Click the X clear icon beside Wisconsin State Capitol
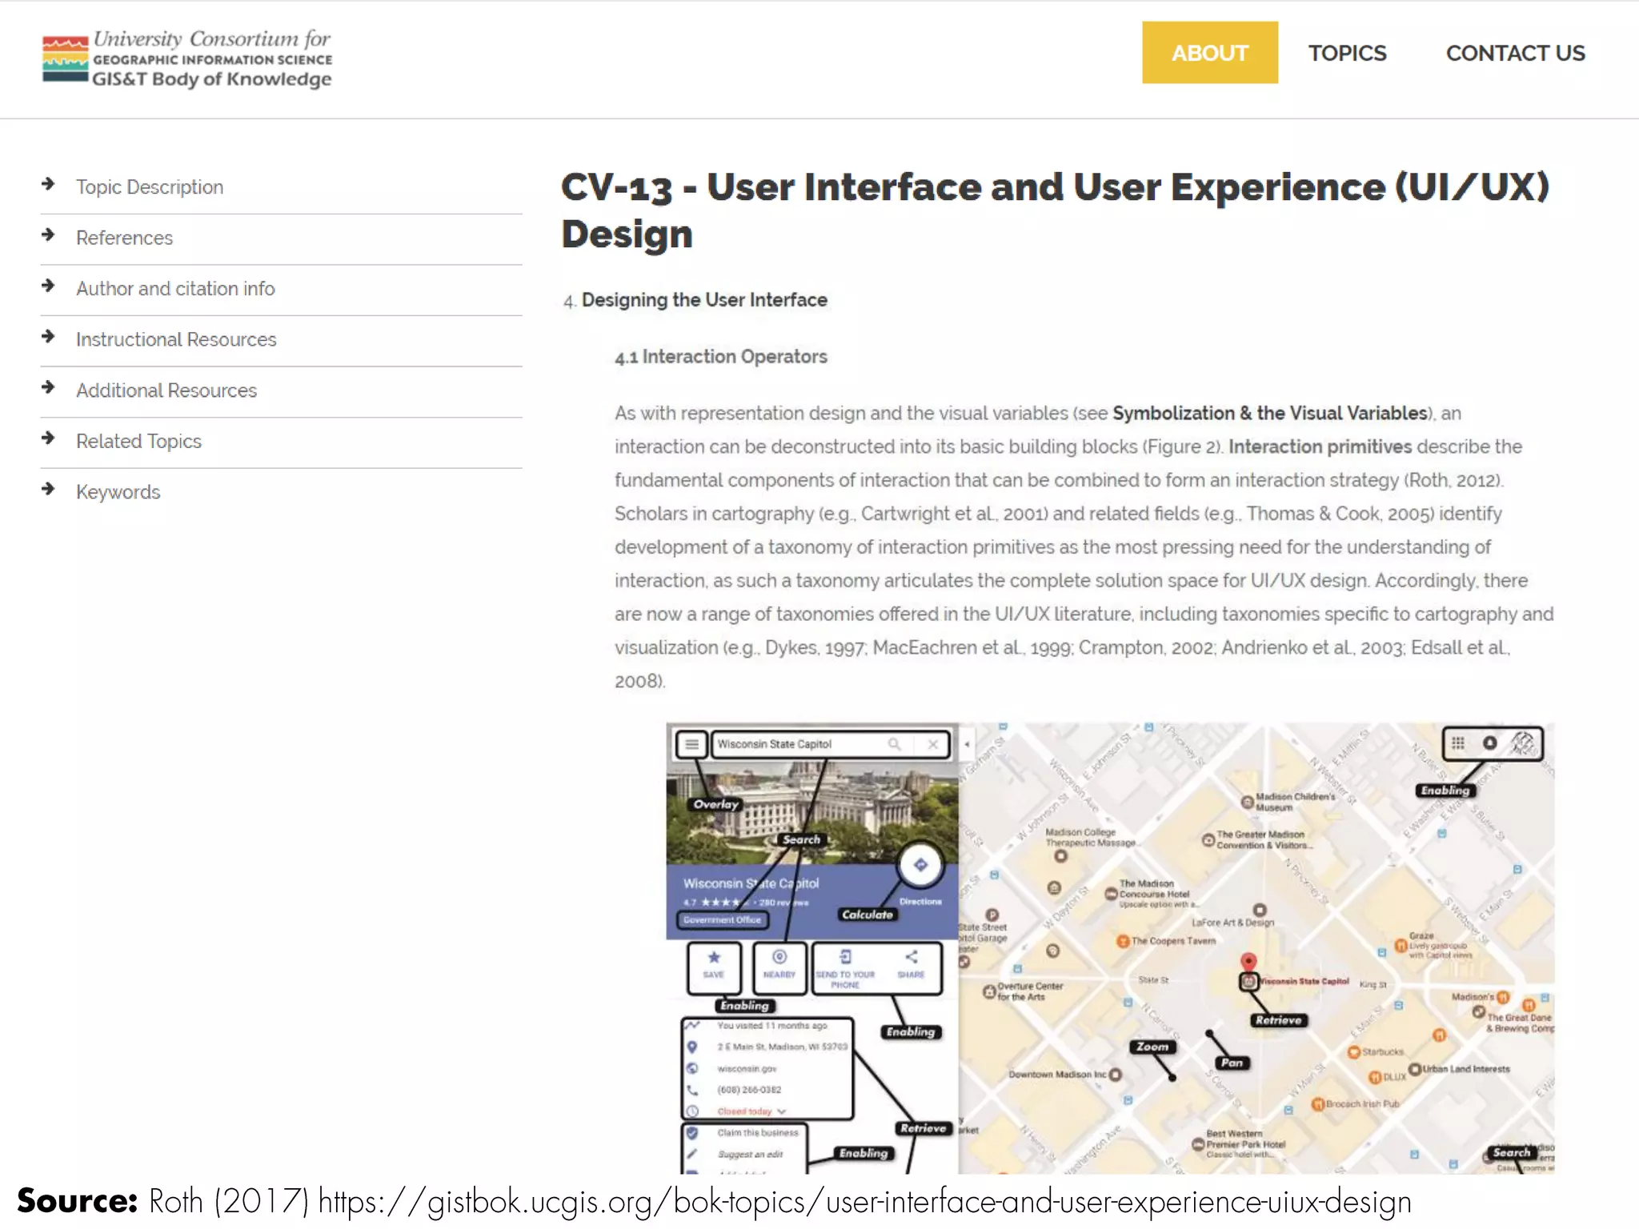 coord(932,744)
